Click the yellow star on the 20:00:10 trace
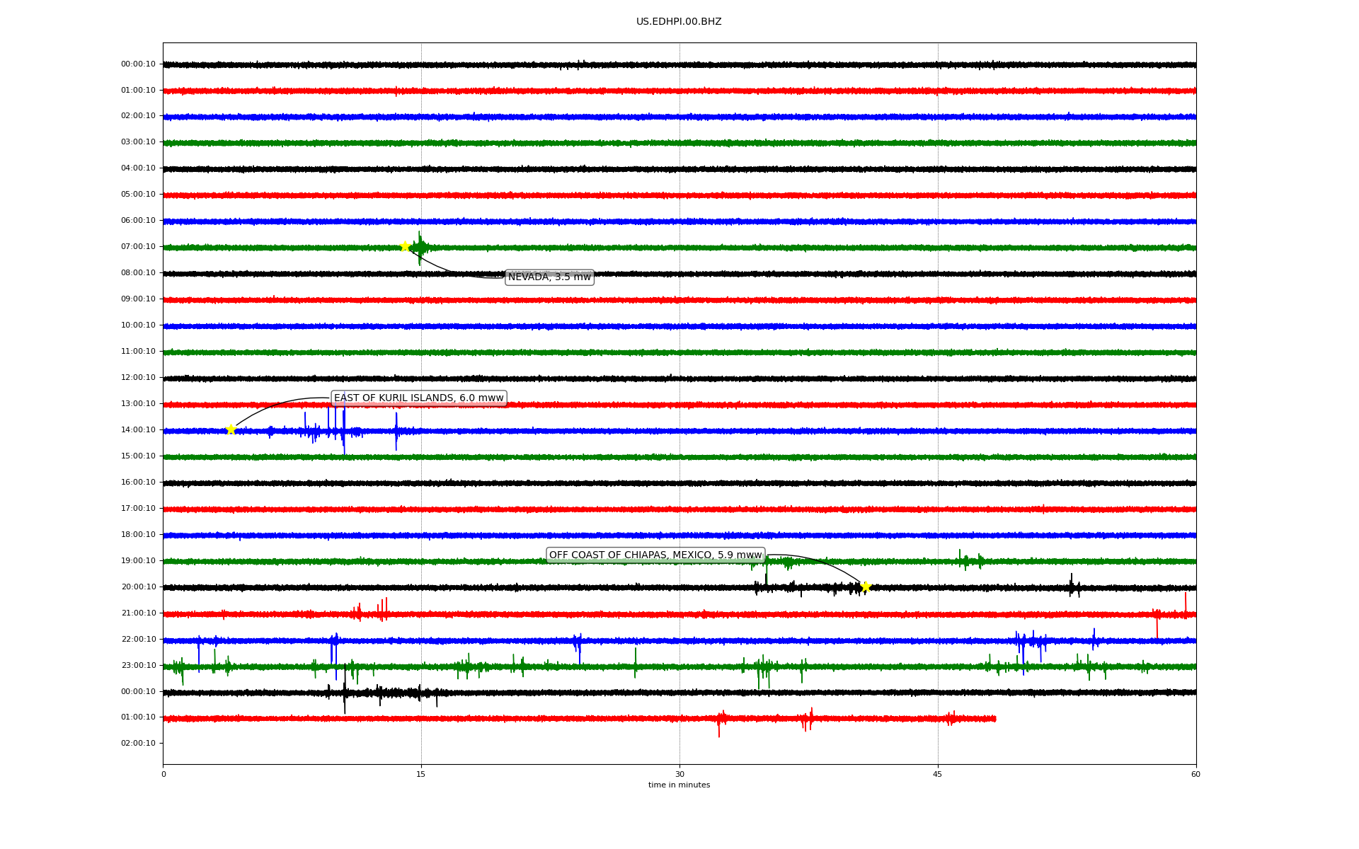This screenshot has width=1359, height=849. point(865,587)
